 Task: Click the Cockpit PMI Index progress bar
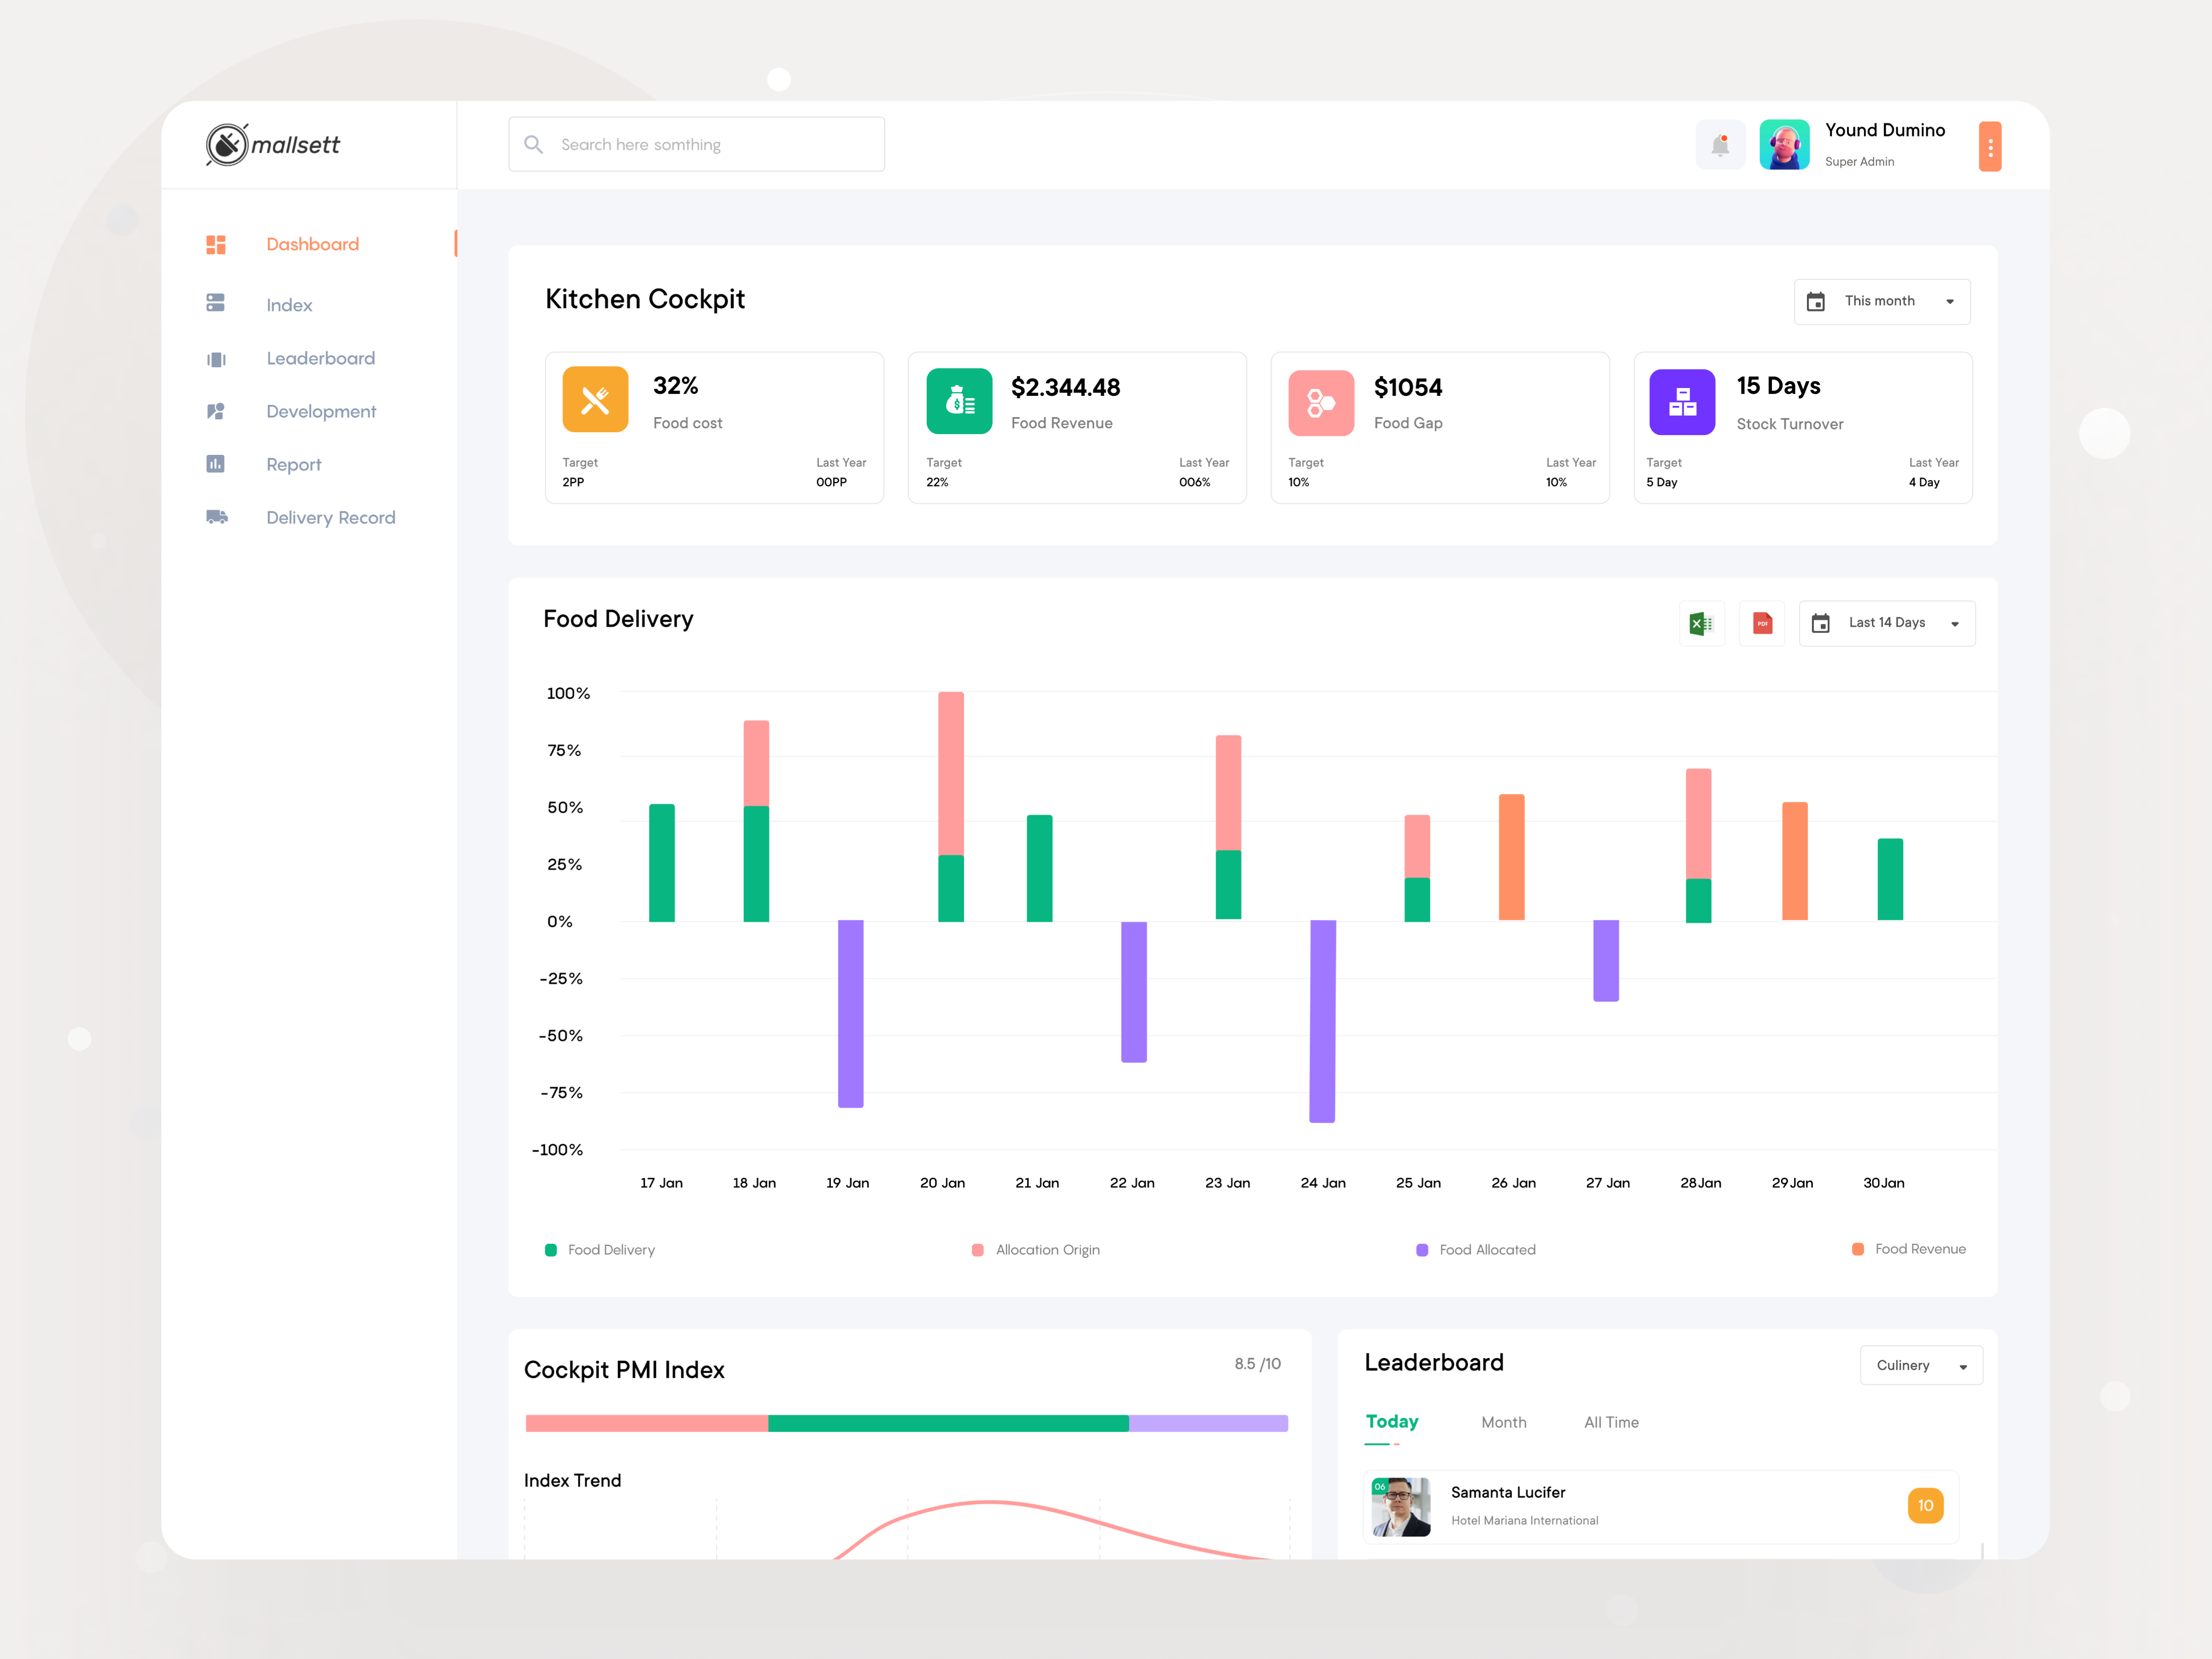[x=906, y=1422]
